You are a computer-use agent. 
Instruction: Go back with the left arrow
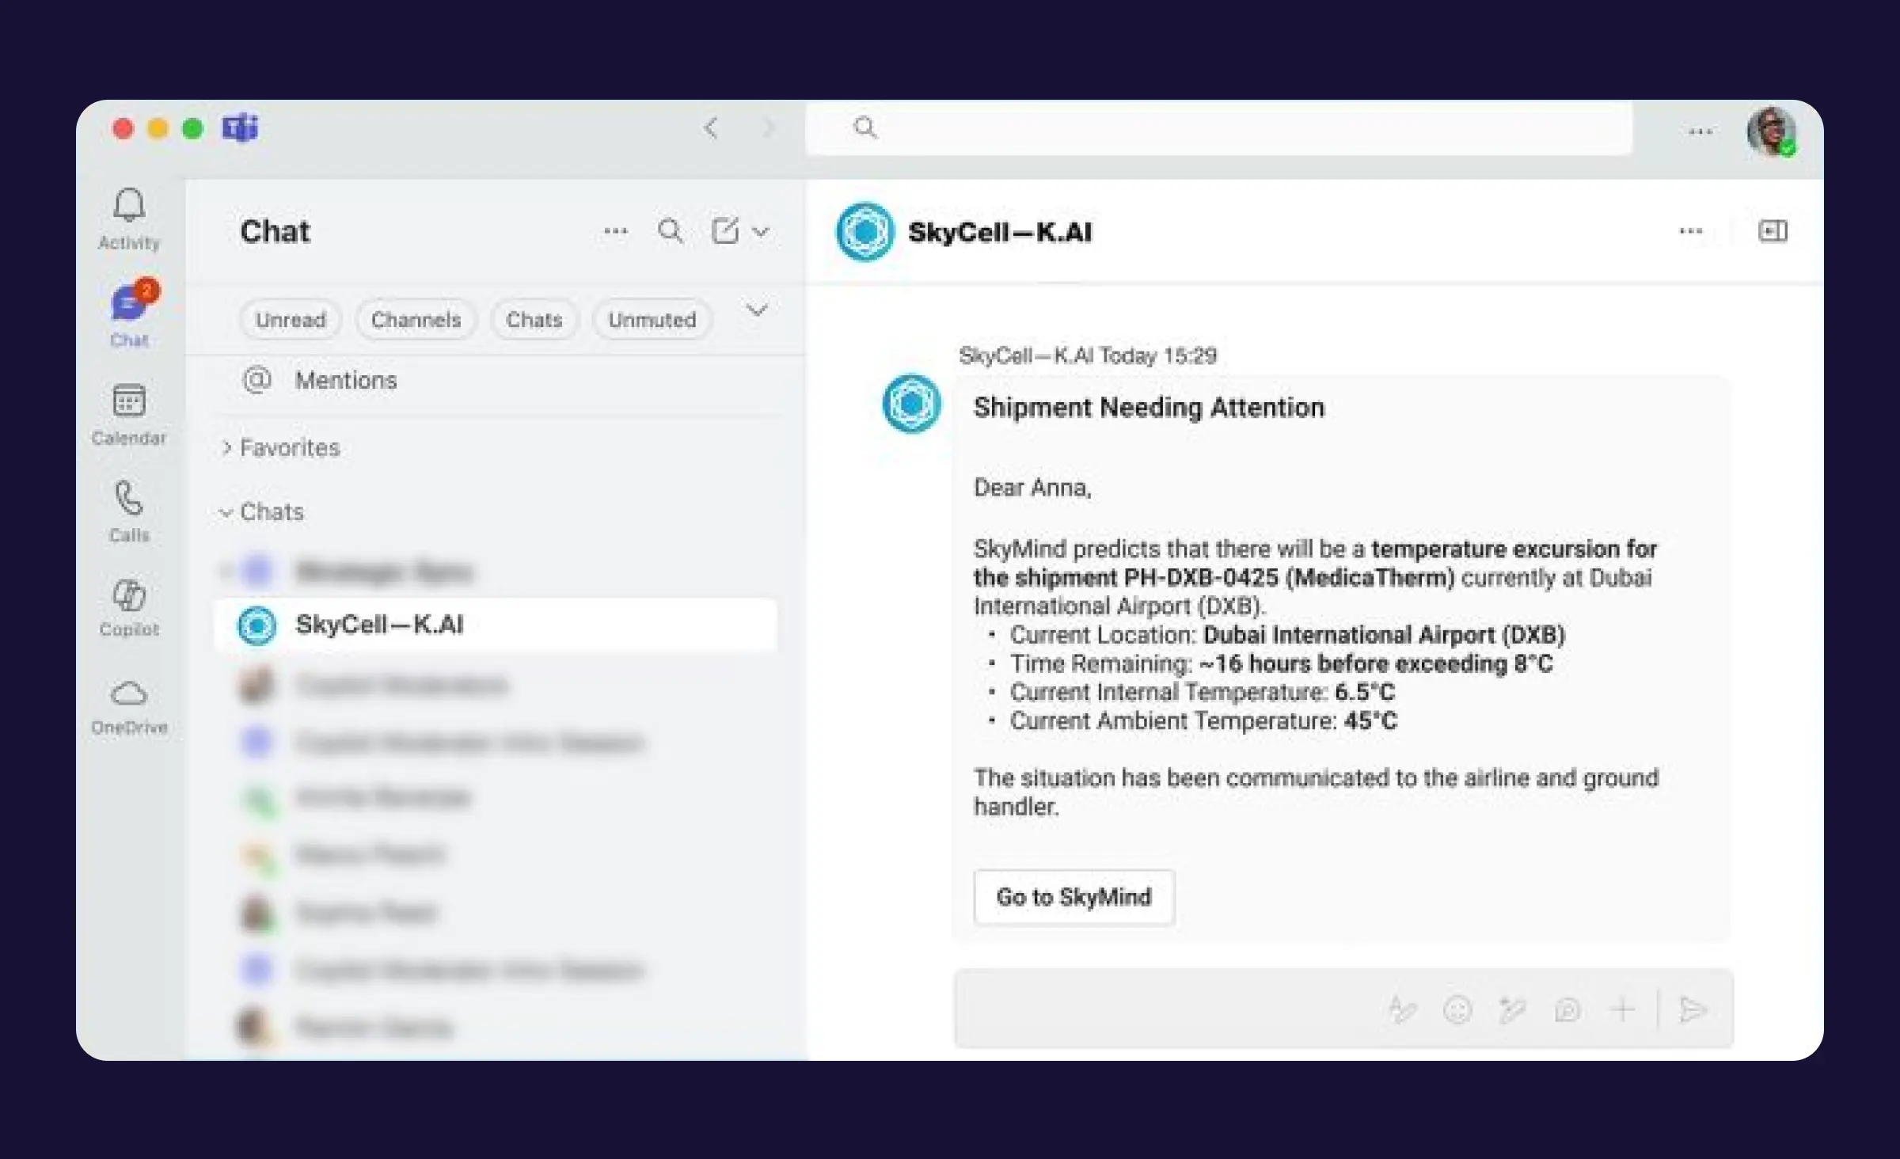711,127
